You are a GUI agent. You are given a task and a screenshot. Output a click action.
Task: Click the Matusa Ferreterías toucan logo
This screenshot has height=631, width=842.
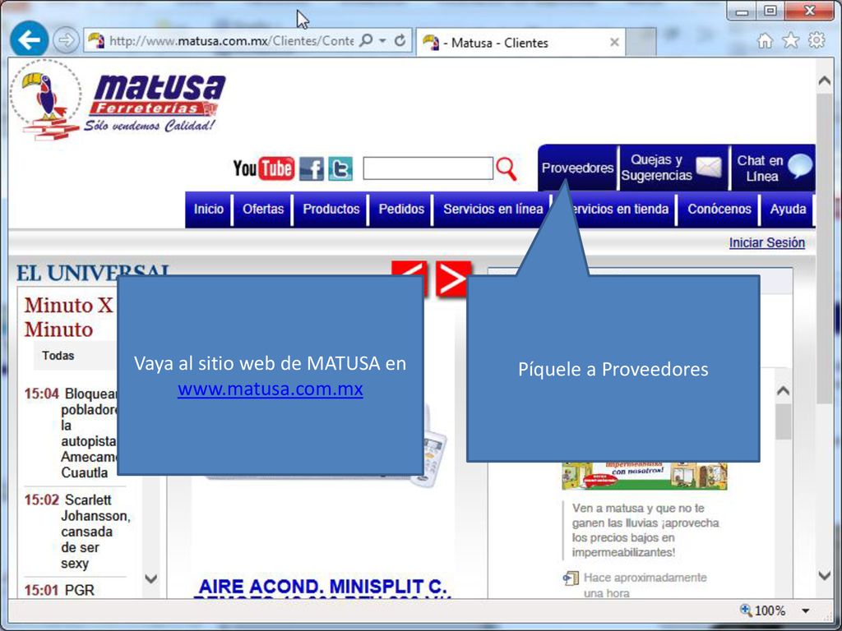tap(118, 100)
